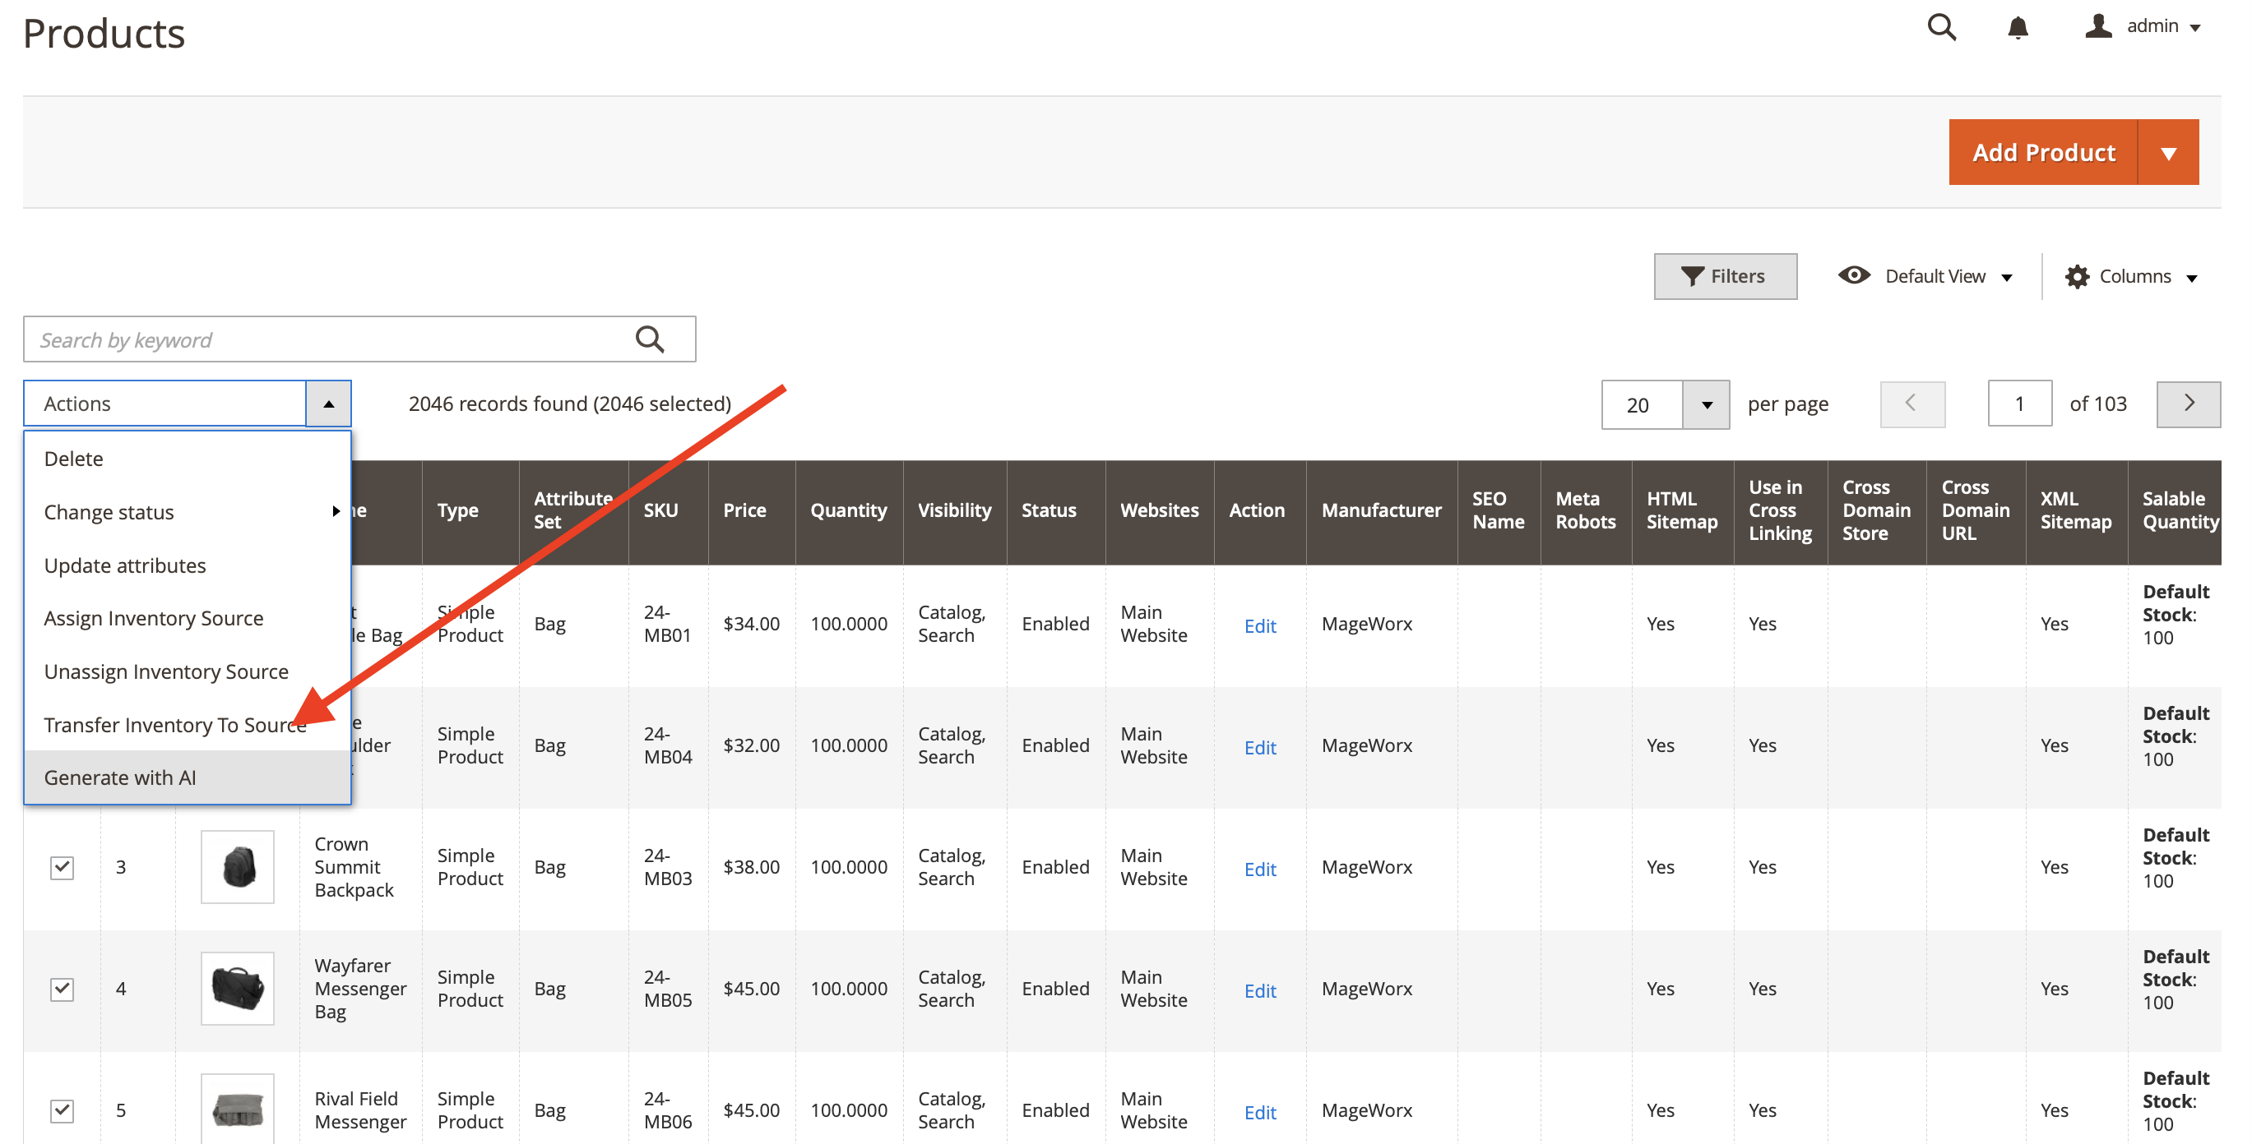Open the Columns settings dropdown
The image size is (2252, 1144).
tap(2131, 276)
